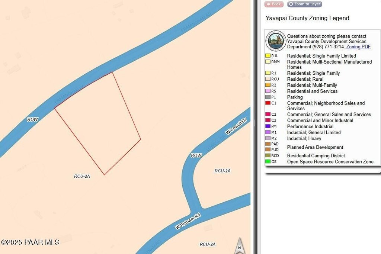Viewport: 381px width, 254px height.
Task: Click the ROW label on Lowell Dr
Action: coord(196,155)
